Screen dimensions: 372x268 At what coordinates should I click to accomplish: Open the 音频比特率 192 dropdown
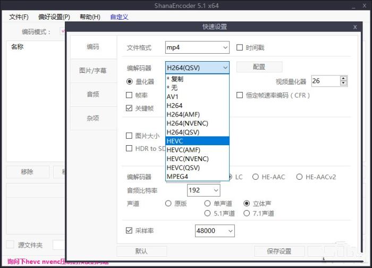click(x=204, y=190)
